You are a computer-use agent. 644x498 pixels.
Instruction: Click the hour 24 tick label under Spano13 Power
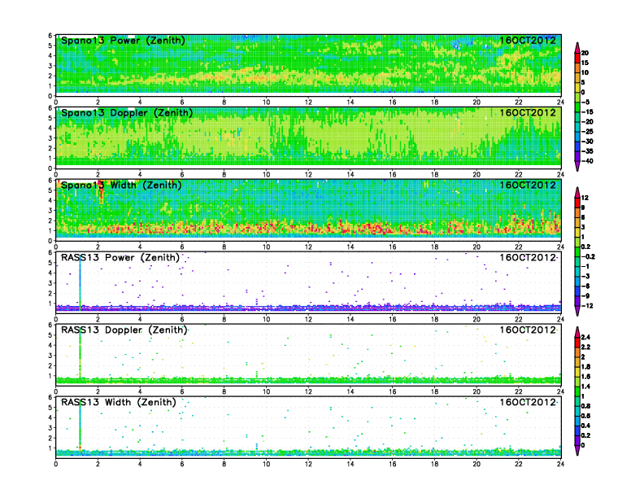click(560, 102)
